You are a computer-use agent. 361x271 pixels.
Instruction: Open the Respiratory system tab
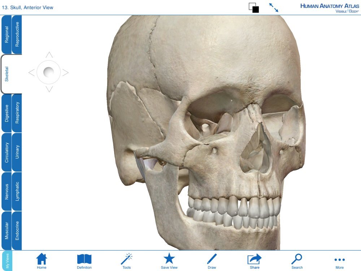point(17,112)
